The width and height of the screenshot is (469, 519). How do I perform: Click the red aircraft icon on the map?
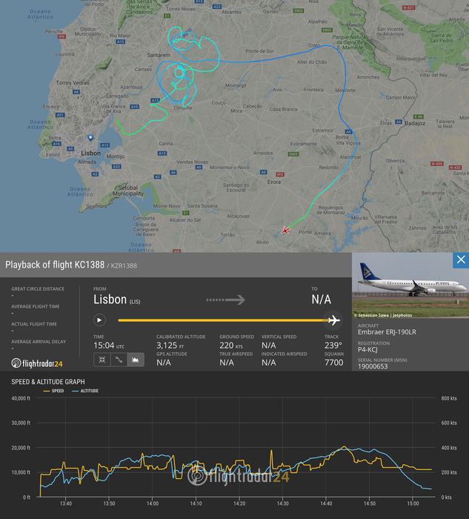pos(285,231)
